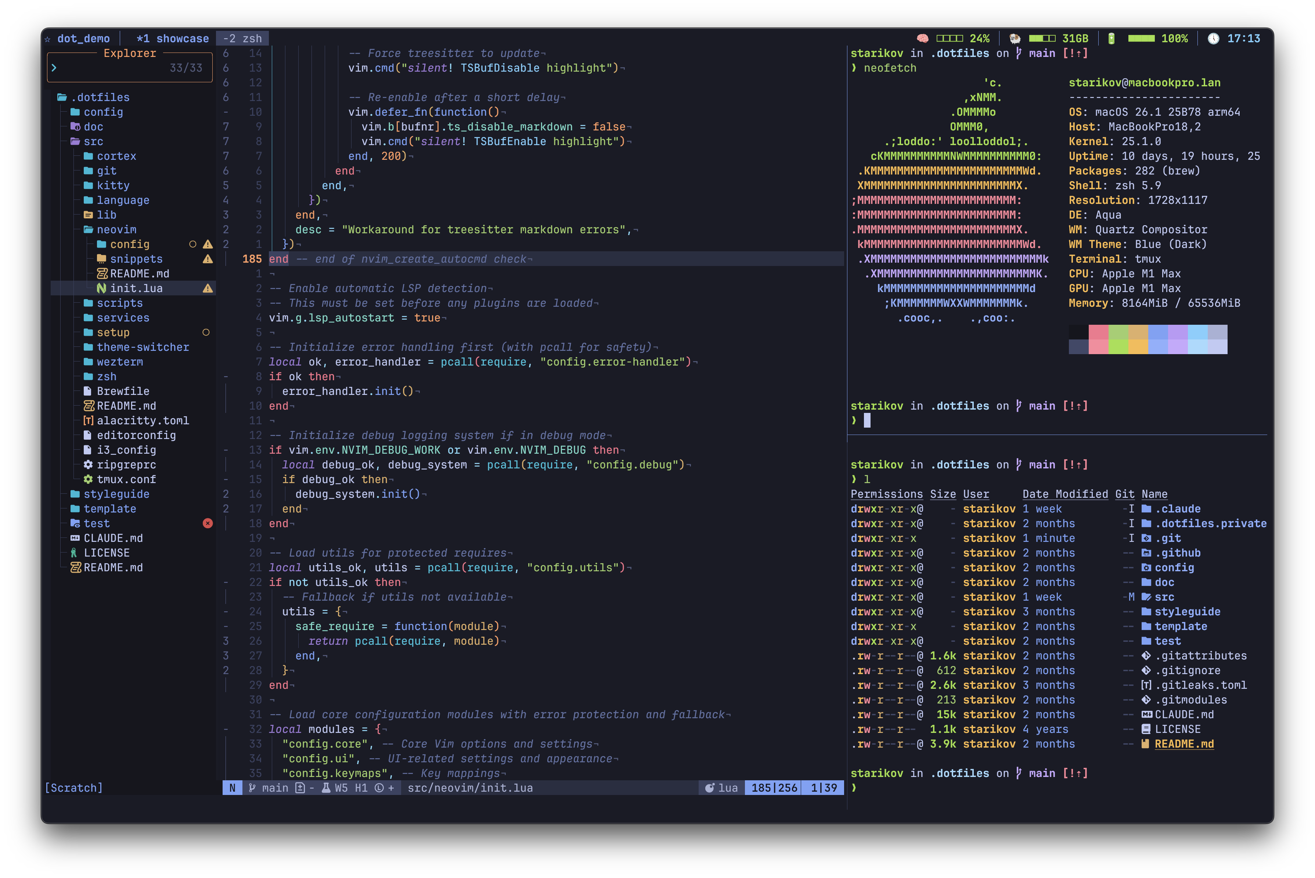The image size is (1315, 878).
Task: Click the brain CPU icon in tmux status
Action: pyautogui.click(x=923, y=39)
